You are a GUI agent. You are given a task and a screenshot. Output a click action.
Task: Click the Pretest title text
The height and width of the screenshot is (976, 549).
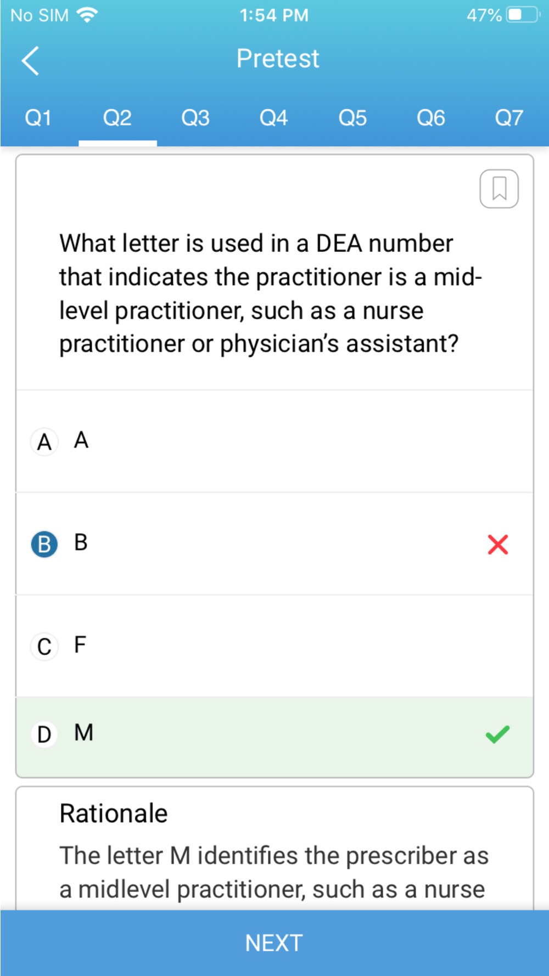(x=278, y=58)
